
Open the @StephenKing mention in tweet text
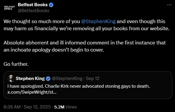98,21
